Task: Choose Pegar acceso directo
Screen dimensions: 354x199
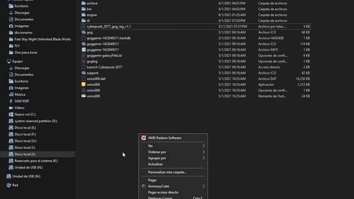Action: point(173,192)
